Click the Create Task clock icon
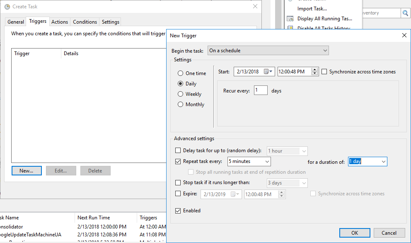 7,7
